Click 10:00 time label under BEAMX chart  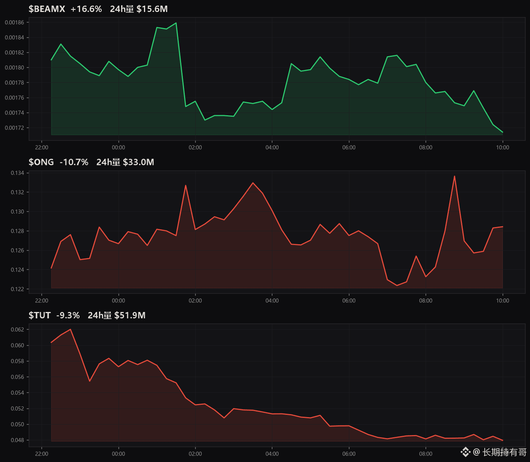click(503, 147)
